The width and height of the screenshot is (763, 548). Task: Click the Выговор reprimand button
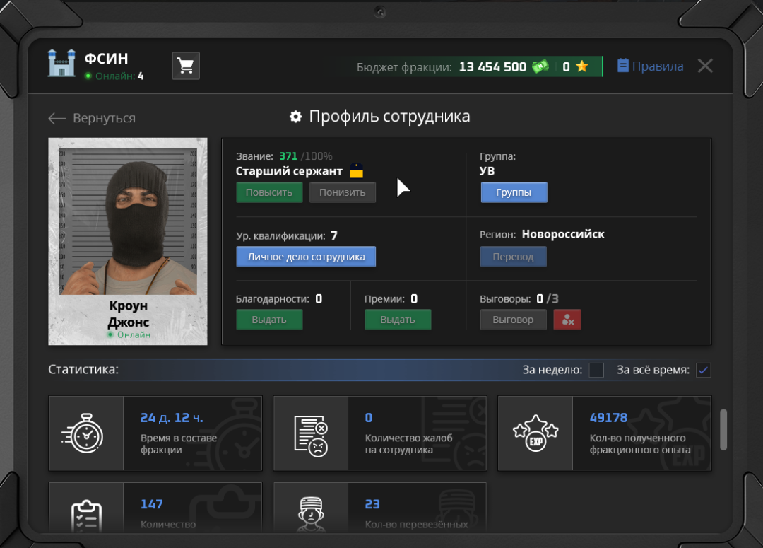(513, 320)
